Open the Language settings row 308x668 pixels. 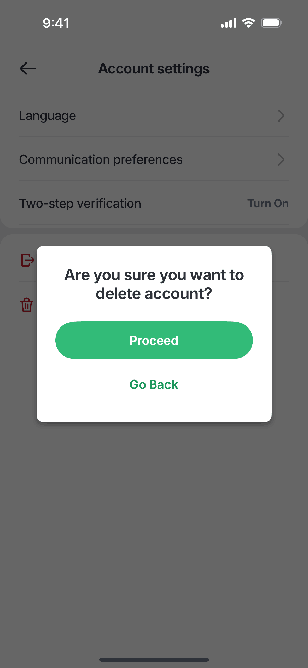tap(154, 116)
